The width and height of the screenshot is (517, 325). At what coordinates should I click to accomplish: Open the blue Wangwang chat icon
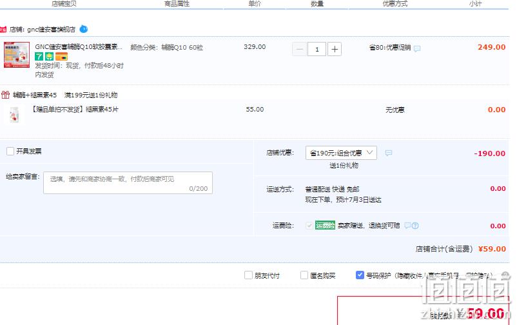[x=84, y=29]
